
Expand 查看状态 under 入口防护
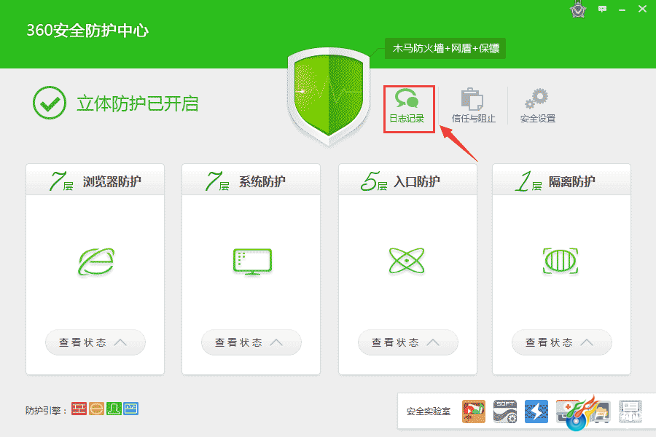[x=408, y=342]
